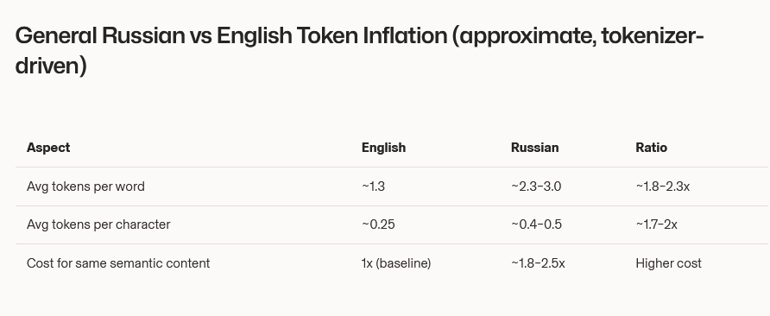Click the English value ~1.3

click(x=373, y=186)
